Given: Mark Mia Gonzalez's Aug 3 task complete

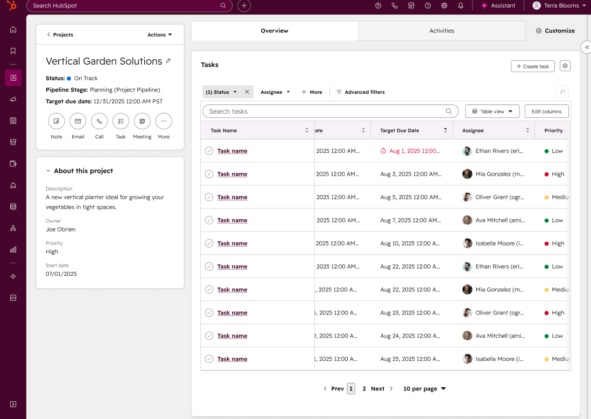Looking at the screenshot, I should pos(209,174).
